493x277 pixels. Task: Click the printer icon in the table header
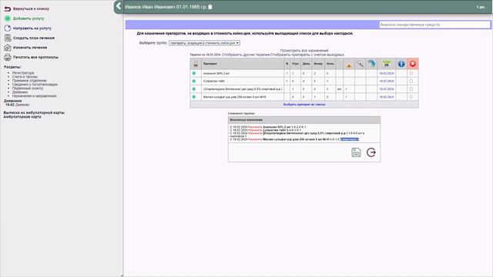coord(196,64)
